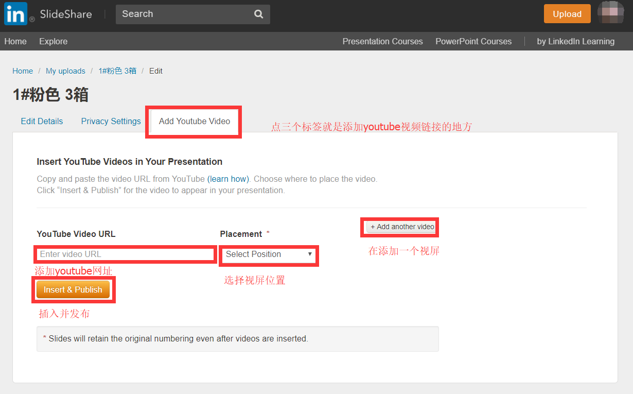Open the Explore navigation item
This screenshot has width=633, height=394.
[53, 41]
